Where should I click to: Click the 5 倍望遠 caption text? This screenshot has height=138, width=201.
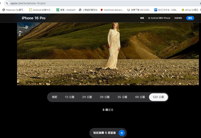tap(108, 110)
